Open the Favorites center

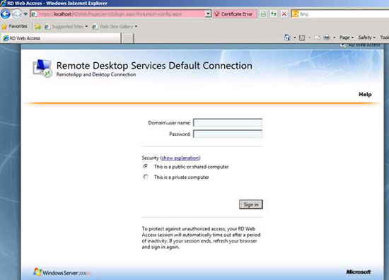[x=14, y=26]
